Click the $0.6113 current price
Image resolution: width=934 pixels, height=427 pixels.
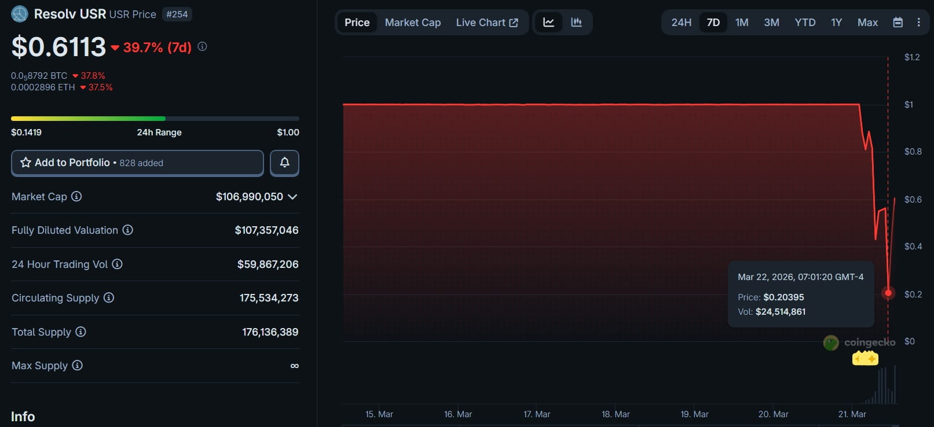click(x=58, y=47)
